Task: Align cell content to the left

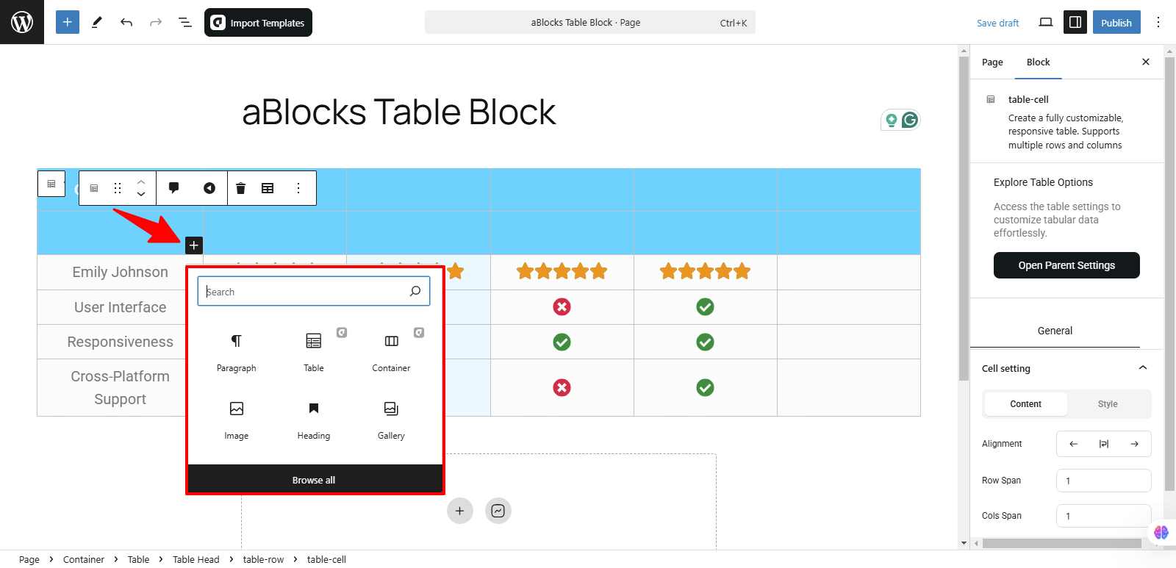Action: 1073,444
